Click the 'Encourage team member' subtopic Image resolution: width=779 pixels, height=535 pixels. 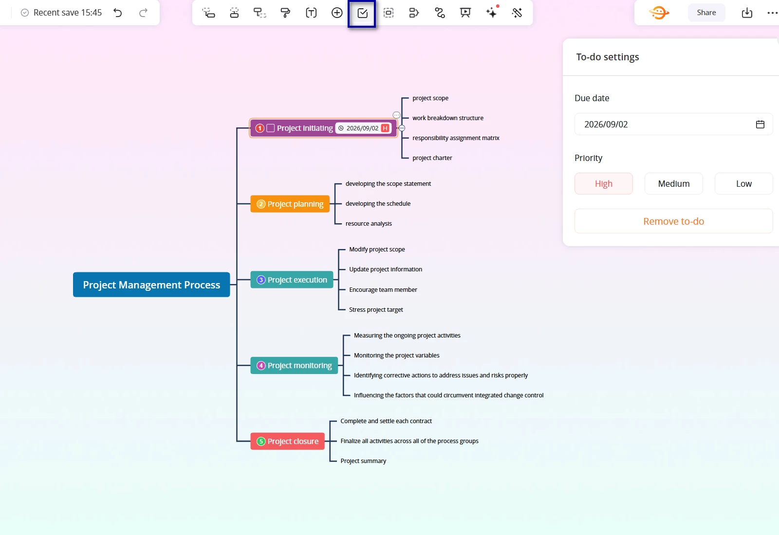pos(383,290)
